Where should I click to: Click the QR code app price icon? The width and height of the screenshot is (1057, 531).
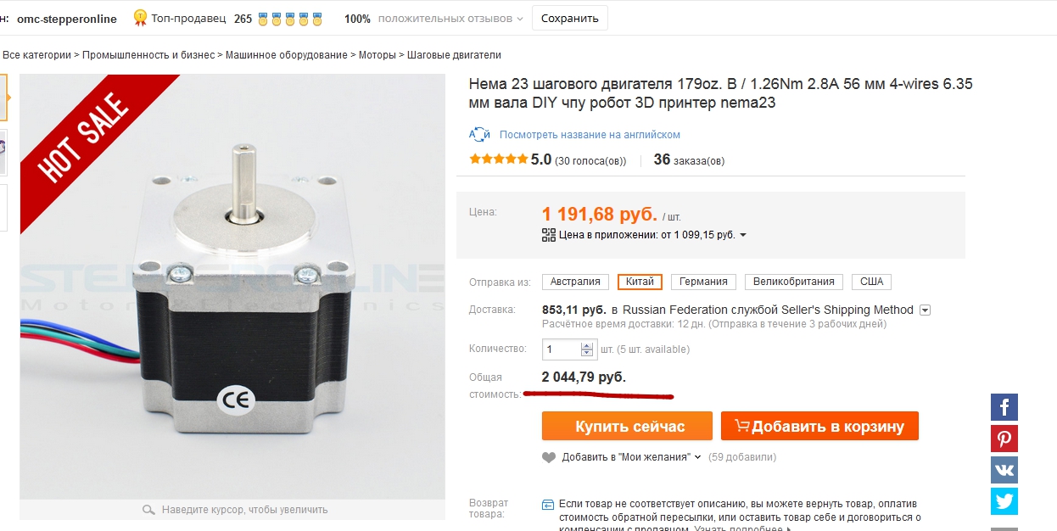(549, 235)
